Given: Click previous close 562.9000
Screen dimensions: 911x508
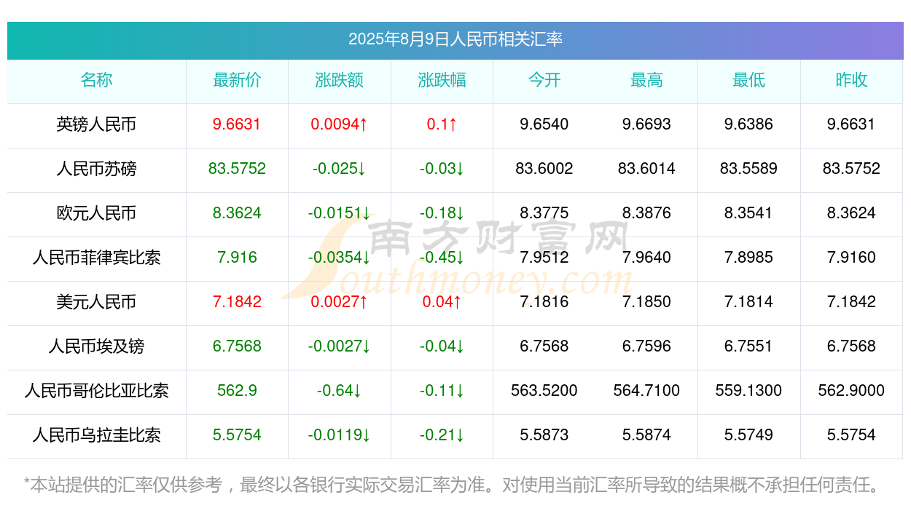Looking at the screenshot, I should pos(851,391).
